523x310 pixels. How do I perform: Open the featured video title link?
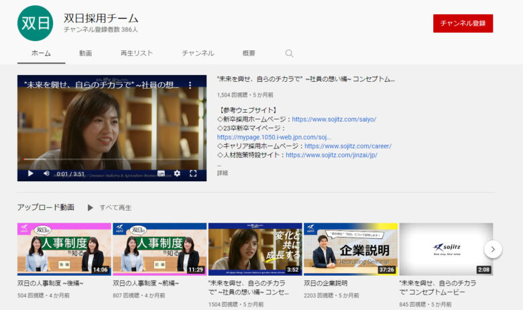(306, 79)
